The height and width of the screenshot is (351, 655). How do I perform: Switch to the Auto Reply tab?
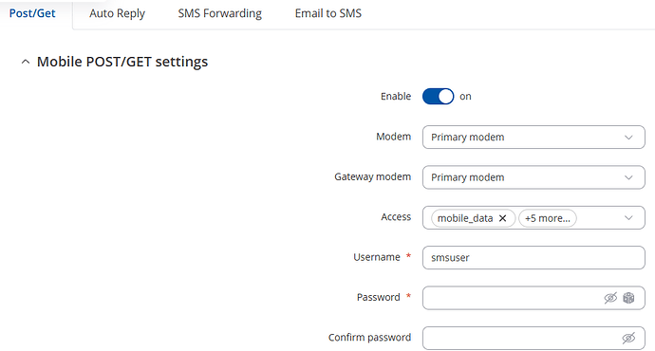click(x=117, y=13)
